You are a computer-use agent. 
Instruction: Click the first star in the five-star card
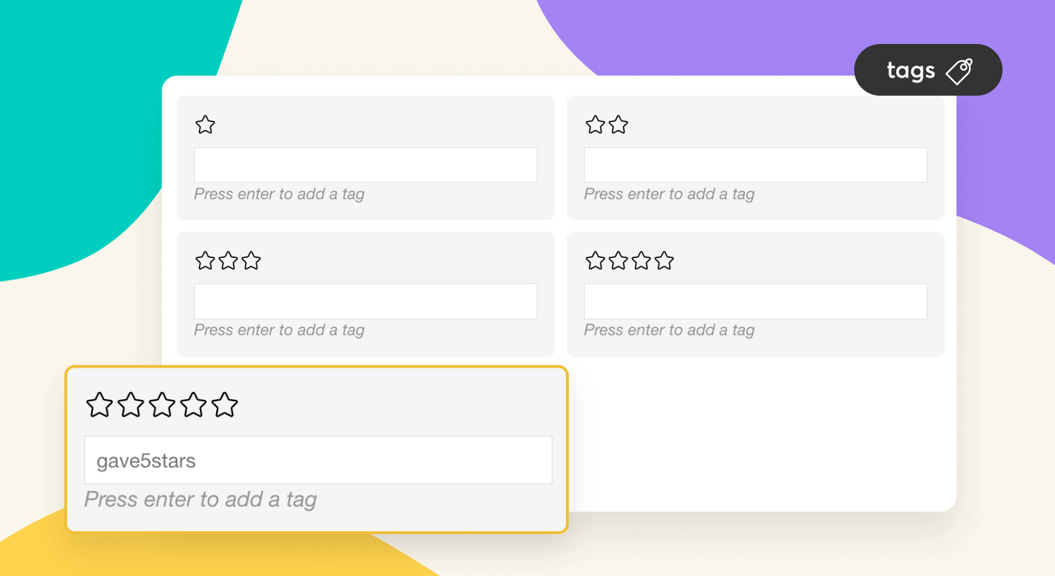pyautogui.click(x=99, y=405)
